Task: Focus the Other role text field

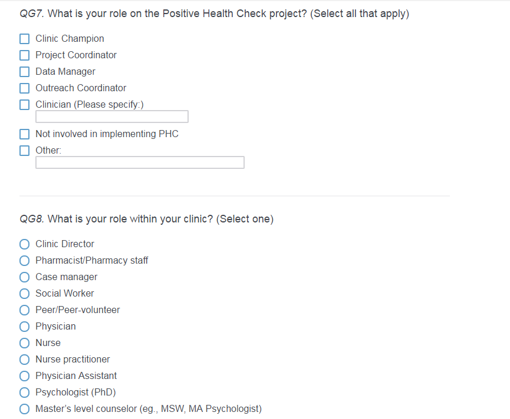Action: tap(140, 162)
